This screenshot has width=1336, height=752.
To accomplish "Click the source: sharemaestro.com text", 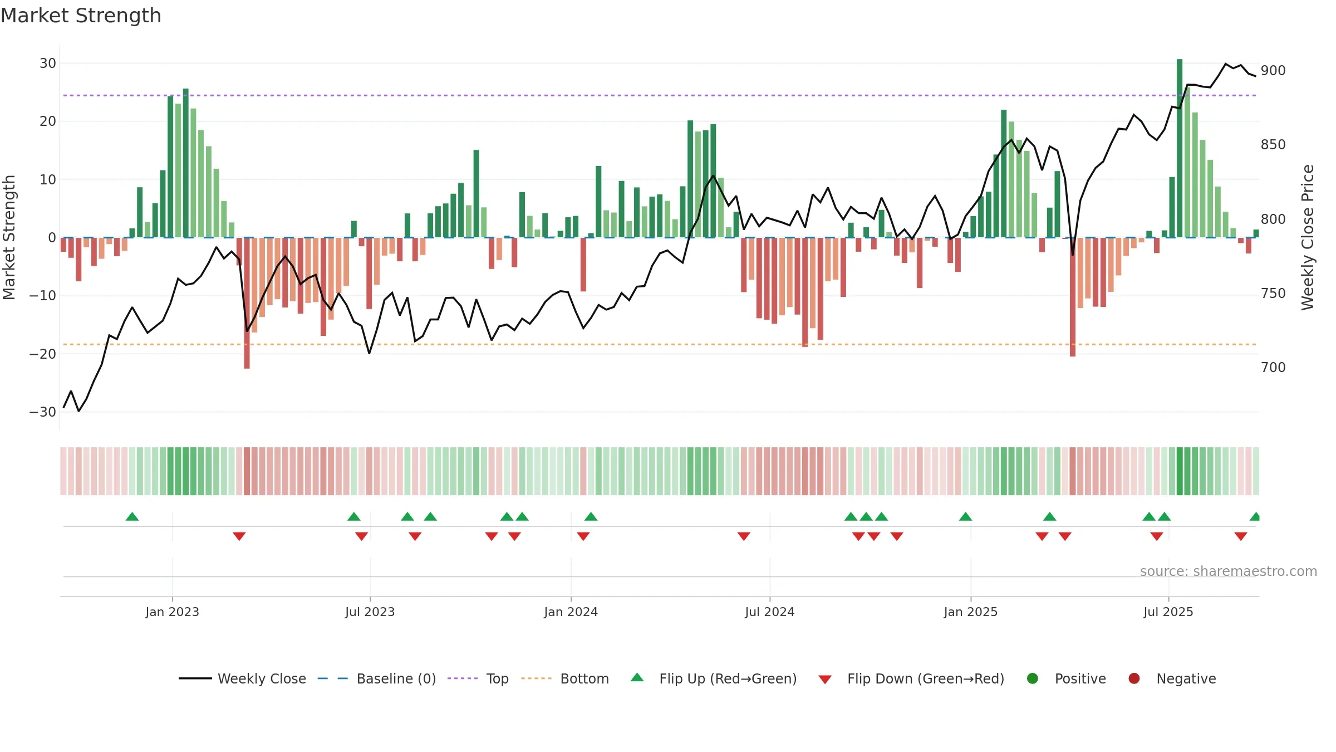I will coord(1229,571).
